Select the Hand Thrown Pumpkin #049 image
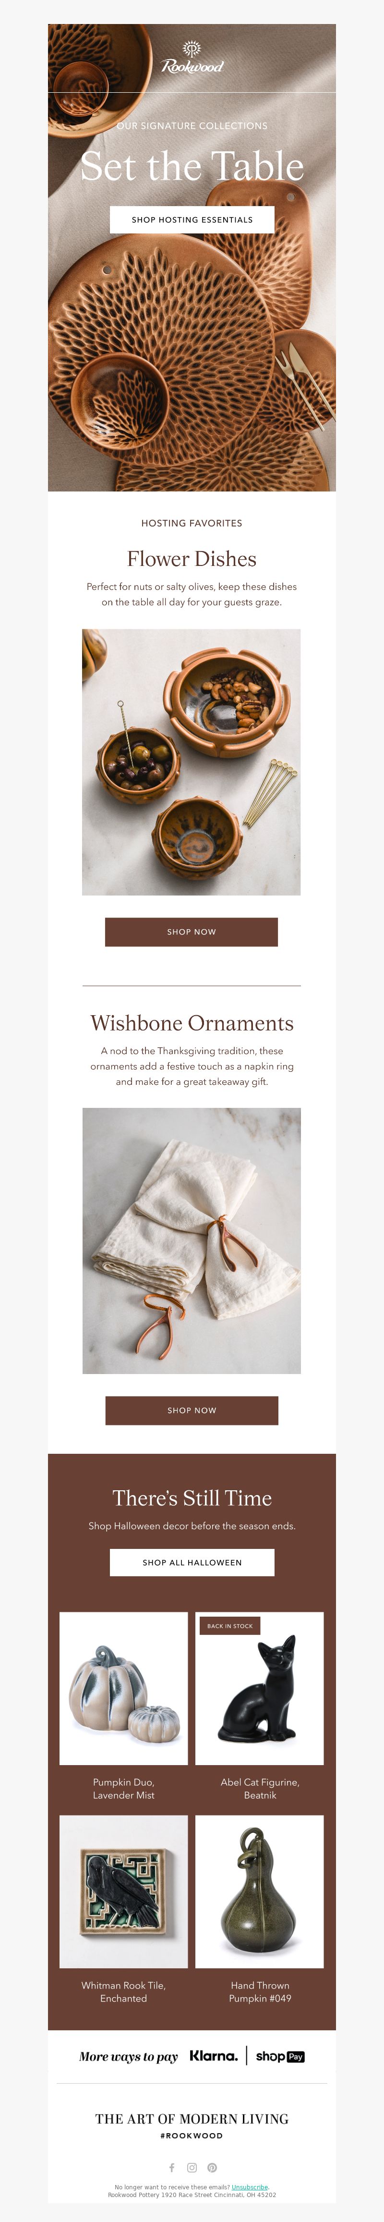The width and height of the screenshot is (384, 2222). (260, 1891)
